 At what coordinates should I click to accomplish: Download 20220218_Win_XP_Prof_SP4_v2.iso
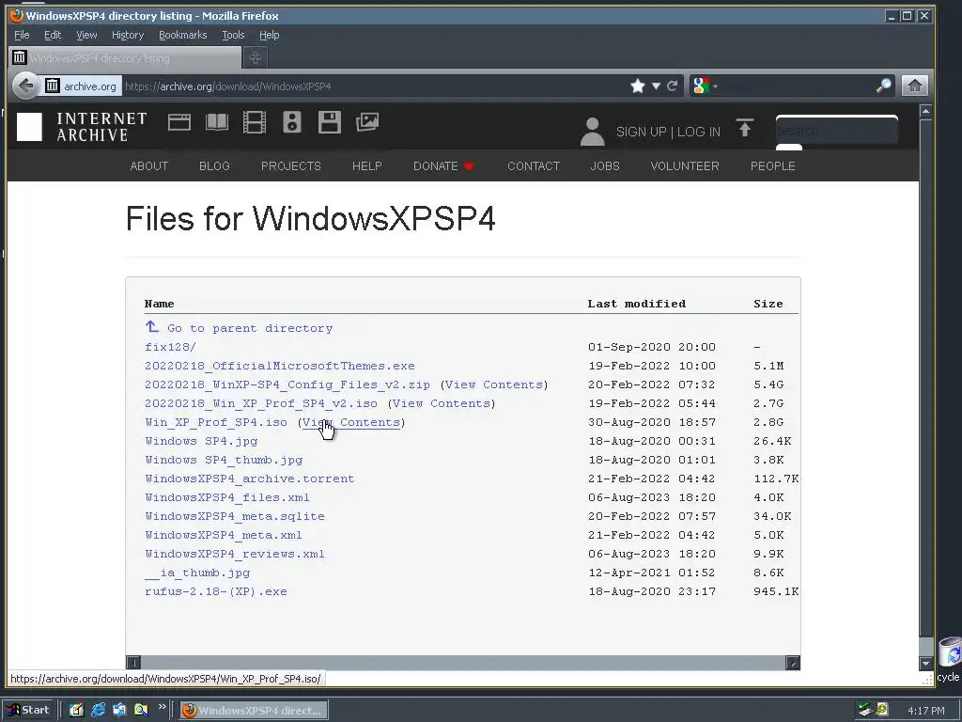tap(261, 403)
